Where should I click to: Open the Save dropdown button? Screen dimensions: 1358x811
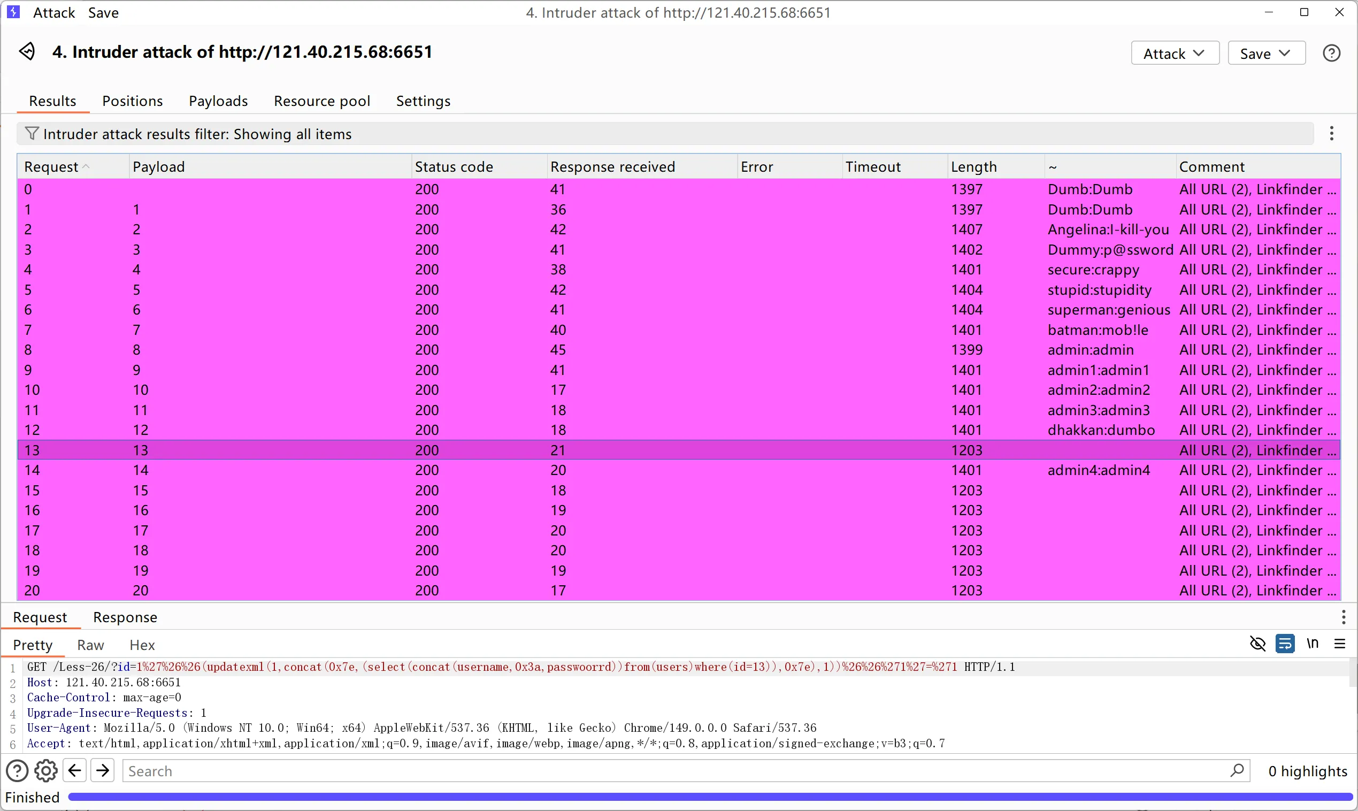click(1266, 53)
